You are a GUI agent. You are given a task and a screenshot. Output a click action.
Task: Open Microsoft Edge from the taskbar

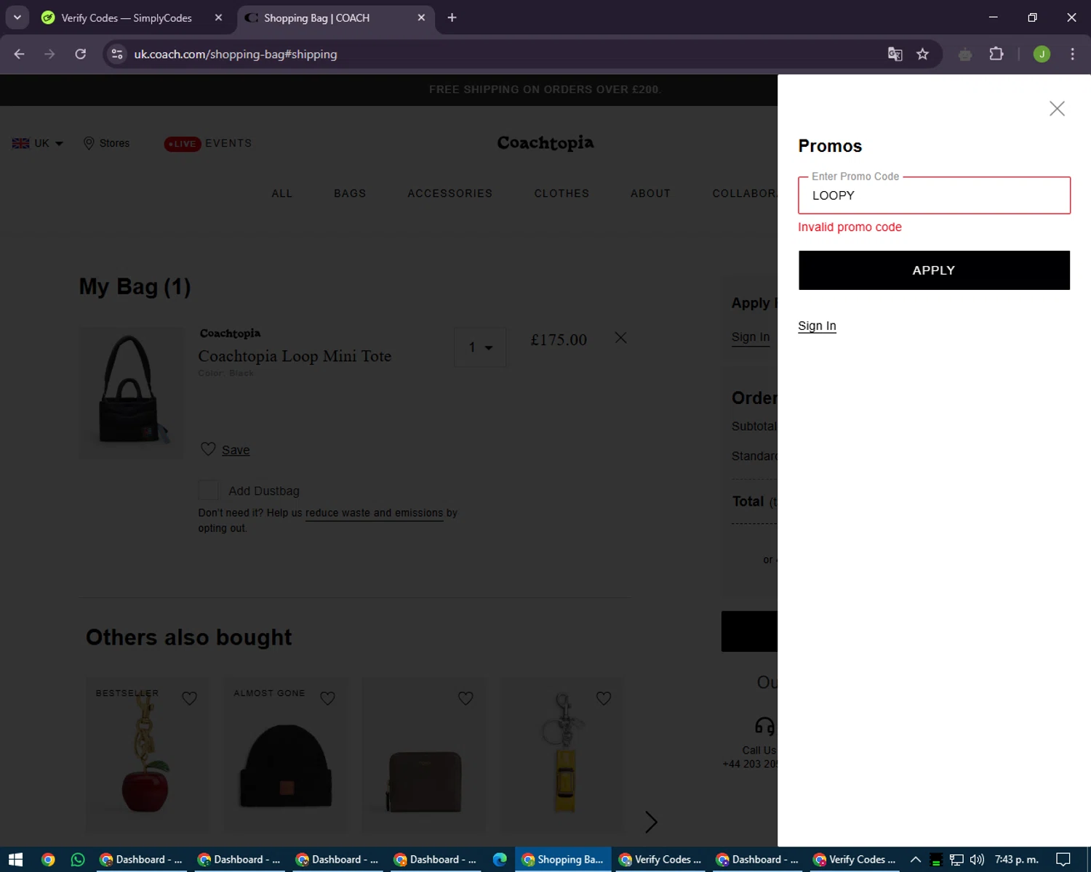click(500, 860)
